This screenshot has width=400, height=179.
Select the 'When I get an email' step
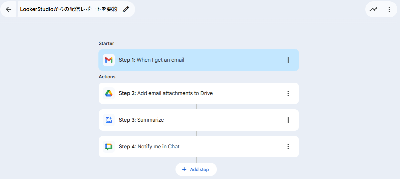pyautogui.click(x=160, y=60)
